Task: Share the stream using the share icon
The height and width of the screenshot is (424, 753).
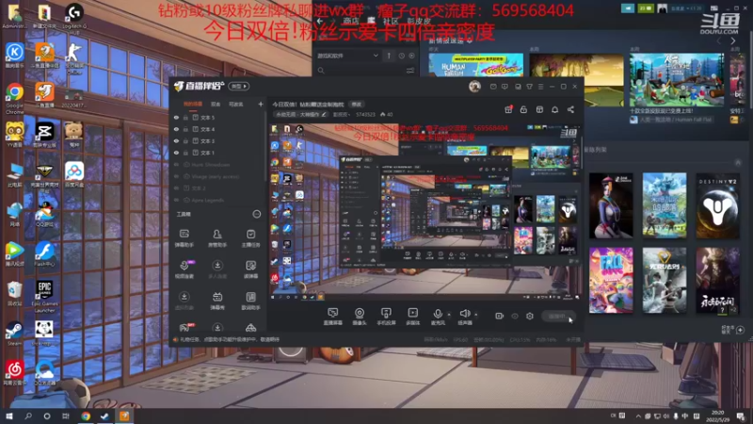Action: 570,109
